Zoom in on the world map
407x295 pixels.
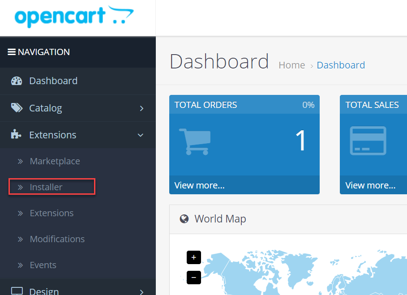coord(193,257)
